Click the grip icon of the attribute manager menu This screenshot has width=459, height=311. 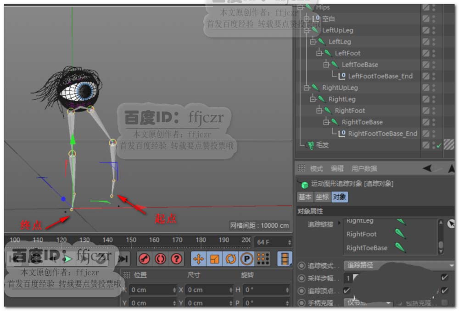tap(301, 168)
